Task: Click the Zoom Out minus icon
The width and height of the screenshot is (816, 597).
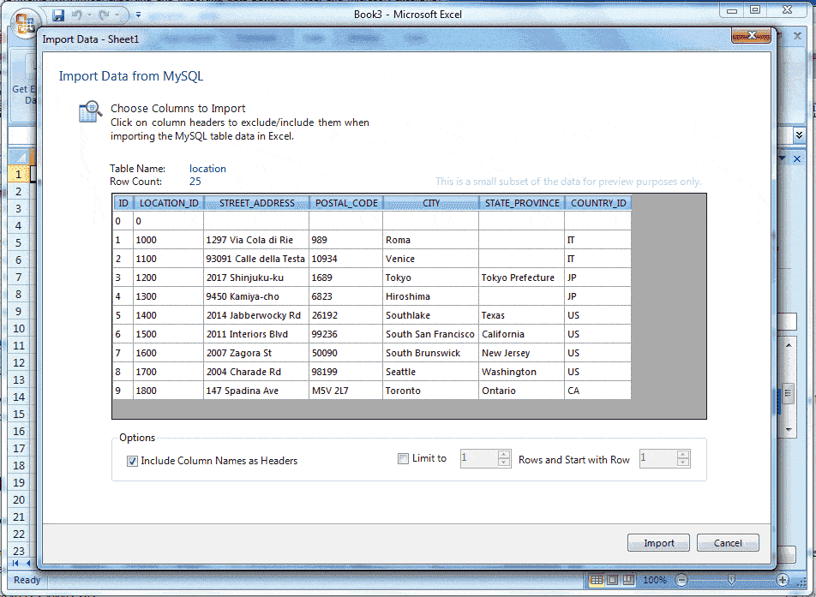Action: [x=681, y=580]
